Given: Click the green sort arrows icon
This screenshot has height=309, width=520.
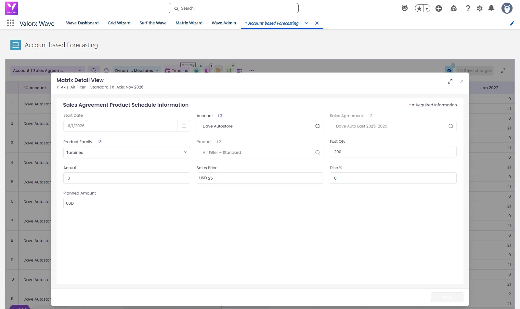Looking at the screenshot, I should point(229,71).
